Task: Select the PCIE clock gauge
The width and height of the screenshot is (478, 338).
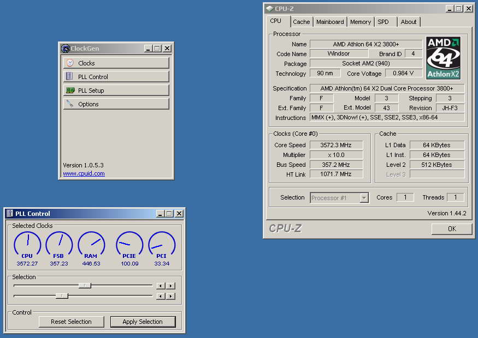Action: (x=129, y=244)
